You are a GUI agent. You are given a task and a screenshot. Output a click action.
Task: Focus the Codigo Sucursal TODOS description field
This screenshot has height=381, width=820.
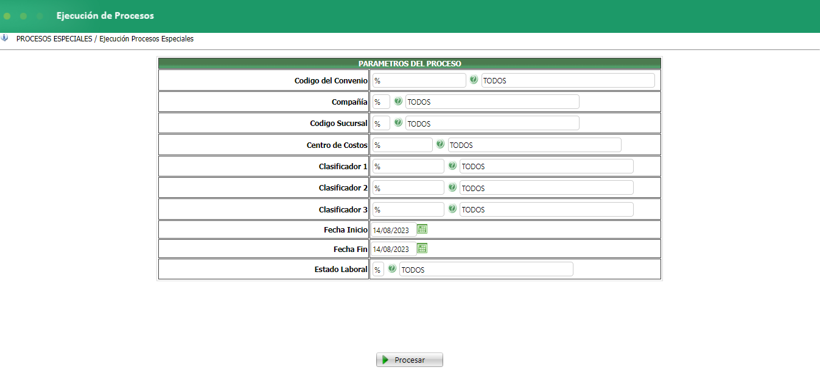(492, 123)
